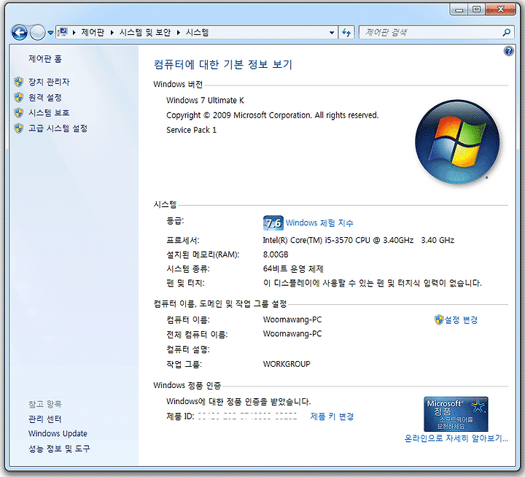Screen dimensions: 525x477
Task: Open the address bar history dropdown
Action: click(332, 33)
